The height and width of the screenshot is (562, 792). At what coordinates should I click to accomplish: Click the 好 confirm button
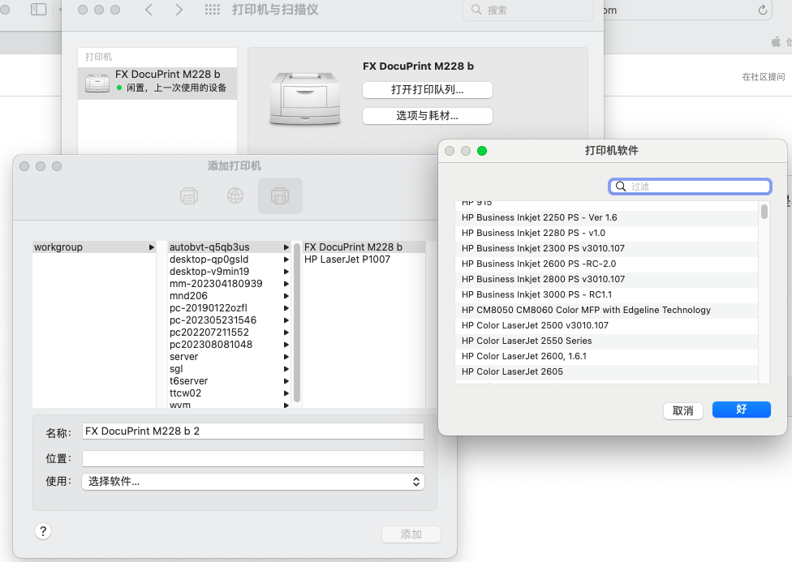point(741,410)
